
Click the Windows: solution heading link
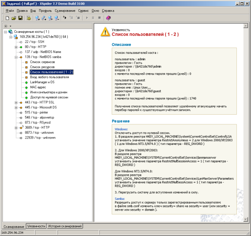(121, 129)
